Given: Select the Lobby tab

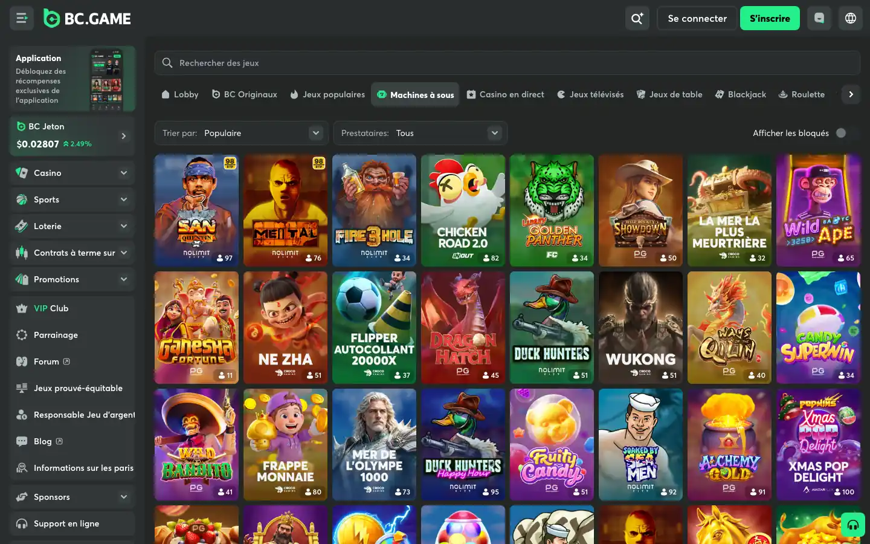Looking at the screenshot, I should [180, 94].
